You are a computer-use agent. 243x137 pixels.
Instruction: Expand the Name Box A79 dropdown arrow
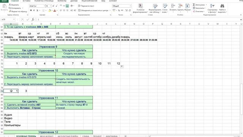[14, 19]
